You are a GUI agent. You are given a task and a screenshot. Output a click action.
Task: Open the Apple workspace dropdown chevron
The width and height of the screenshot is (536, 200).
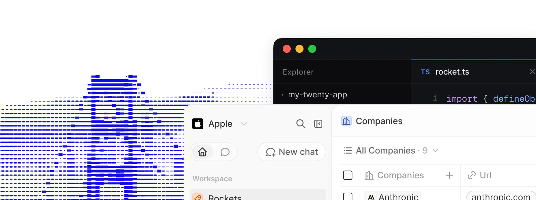click(244, 124)
